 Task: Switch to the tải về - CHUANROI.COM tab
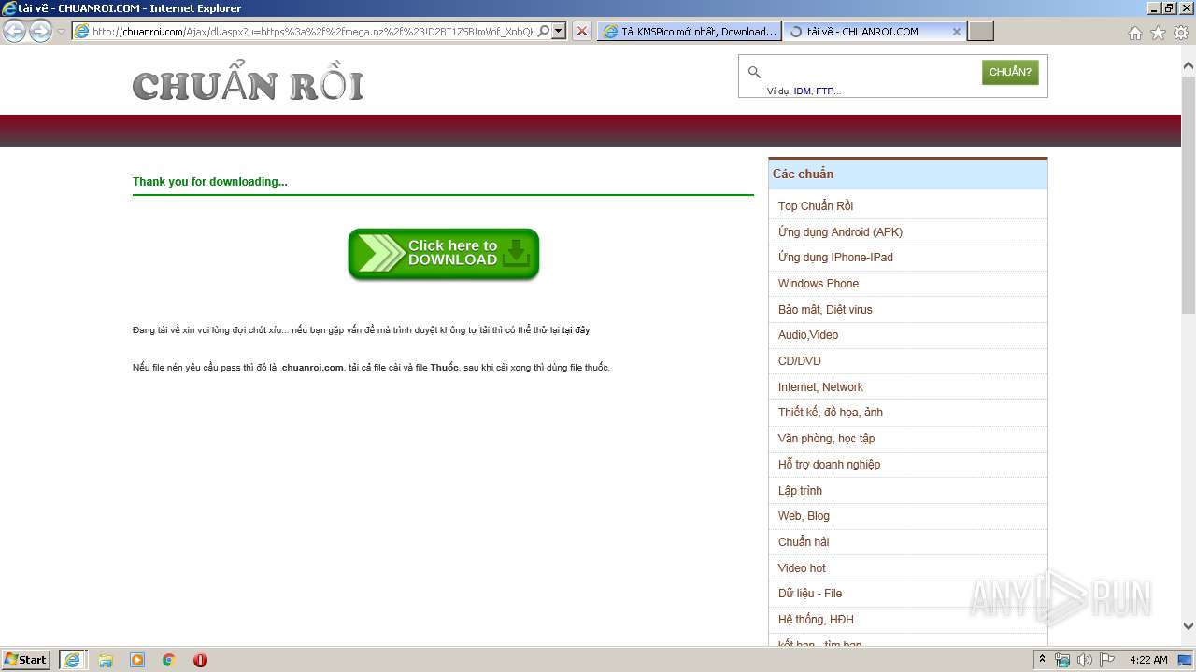tap(864, 31)
